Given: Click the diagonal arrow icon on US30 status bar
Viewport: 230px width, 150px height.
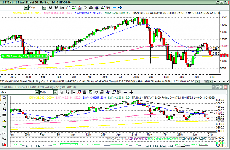Looking at the screenshot, I should point(227,81).
